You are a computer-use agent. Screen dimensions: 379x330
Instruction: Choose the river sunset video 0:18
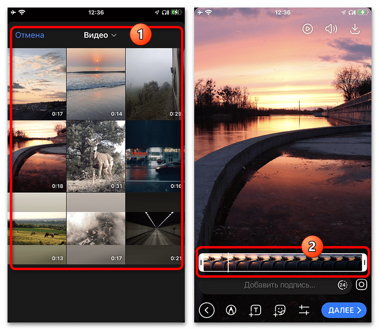37,157
